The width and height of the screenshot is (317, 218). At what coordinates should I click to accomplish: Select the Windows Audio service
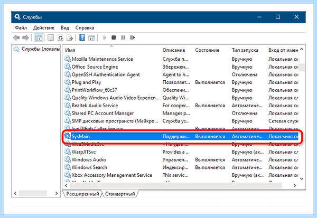tap(181, 159)
